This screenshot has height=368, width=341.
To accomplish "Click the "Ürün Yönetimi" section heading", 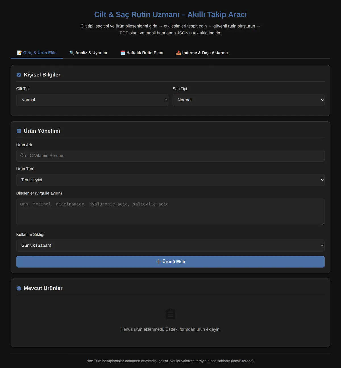I will click(x=42, y=131).
